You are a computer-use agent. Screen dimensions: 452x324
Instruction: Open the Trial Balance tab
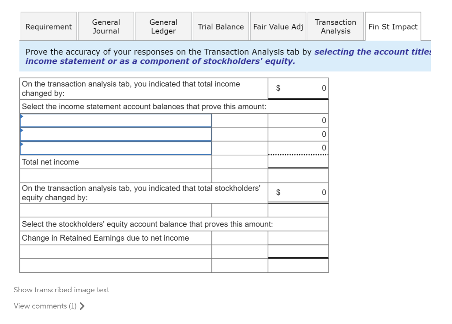pyautogui.click(x=221, y=26)
